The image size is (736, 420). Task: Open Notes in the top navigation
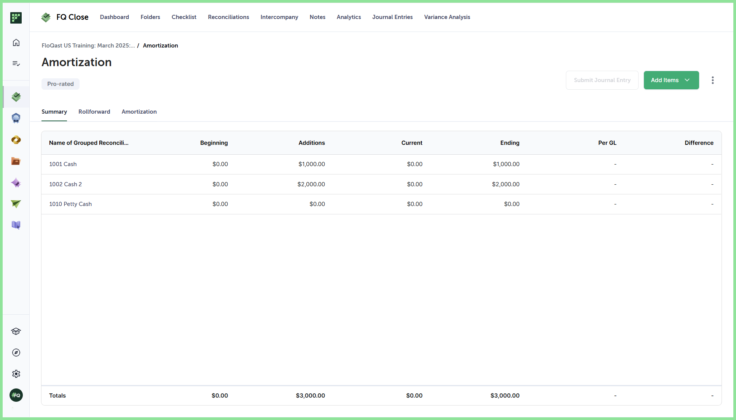(x=317, y=17)
